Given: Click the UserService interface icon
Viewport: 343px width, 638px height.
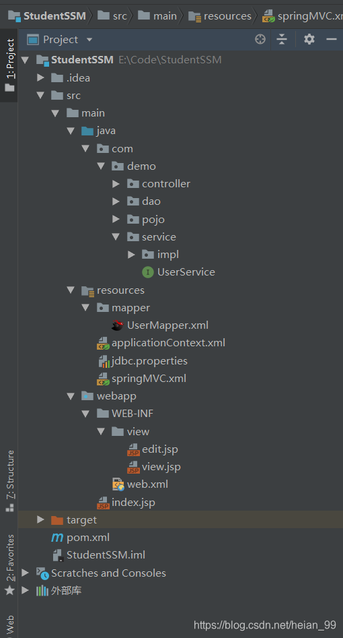Looking at the screenshot, I should [147, 272].
